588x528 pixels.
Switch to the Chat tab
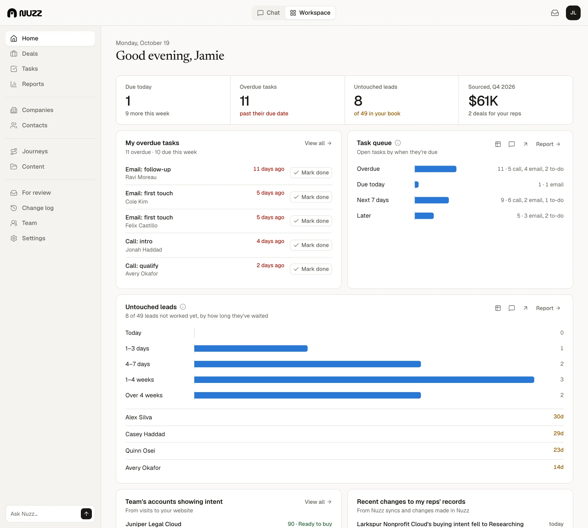click(269, 13)
